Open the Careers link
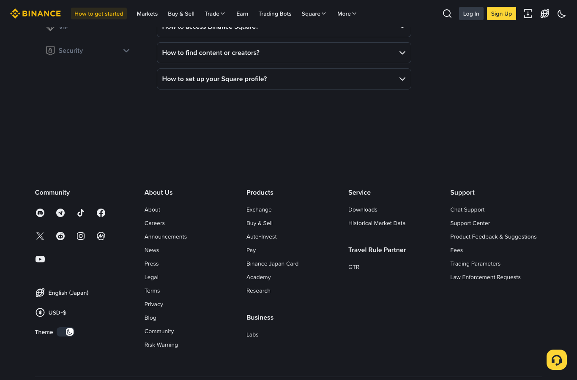This screenshot has width=577, height=380. (x=155, y=223)
